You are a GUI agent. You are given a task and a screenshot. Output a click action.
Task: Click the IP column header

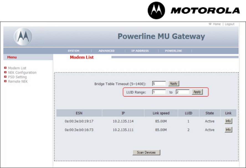point(123,113)
